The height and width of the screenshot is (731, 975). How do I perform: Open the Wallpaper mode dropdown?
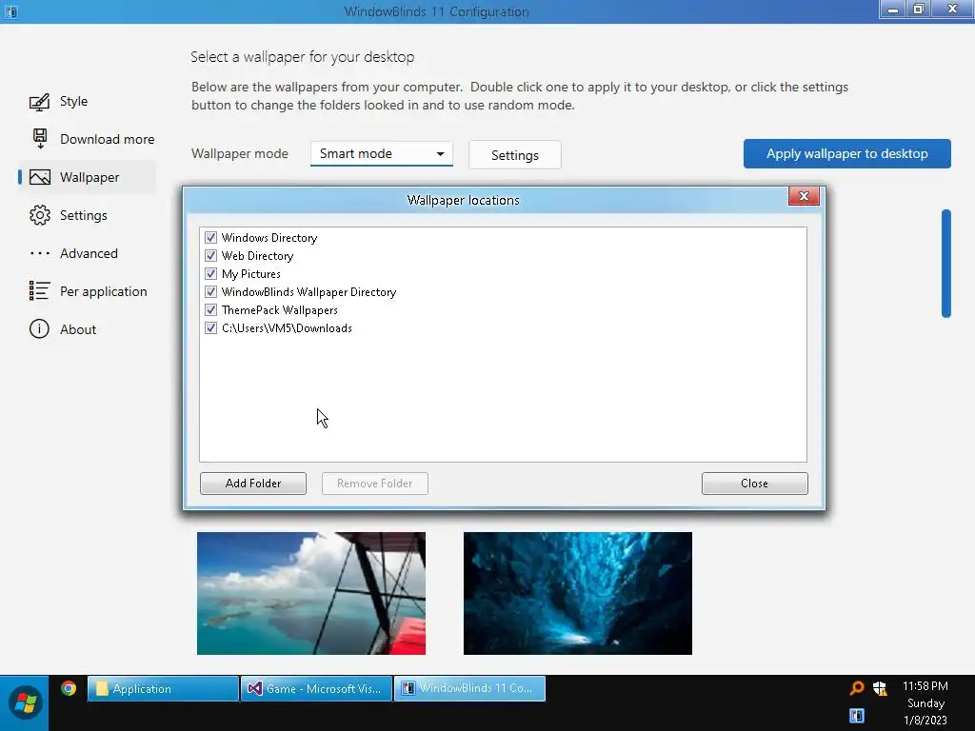click(381, 153)
